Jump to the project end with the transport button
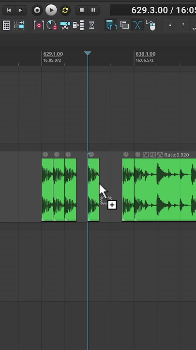This screenshot has width=196, height=350. coord(20,10)
